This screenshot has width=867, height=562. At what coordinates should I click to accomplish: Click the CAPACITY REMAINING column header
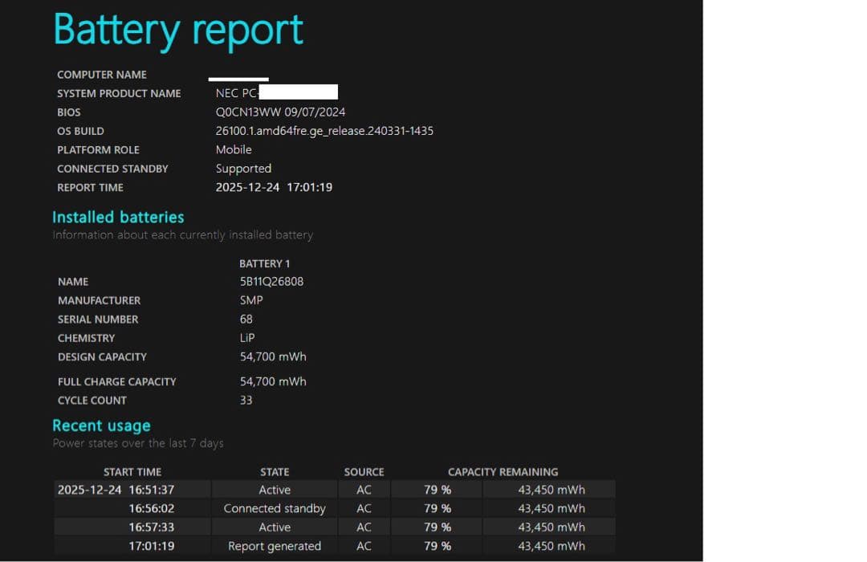point(503,472)
